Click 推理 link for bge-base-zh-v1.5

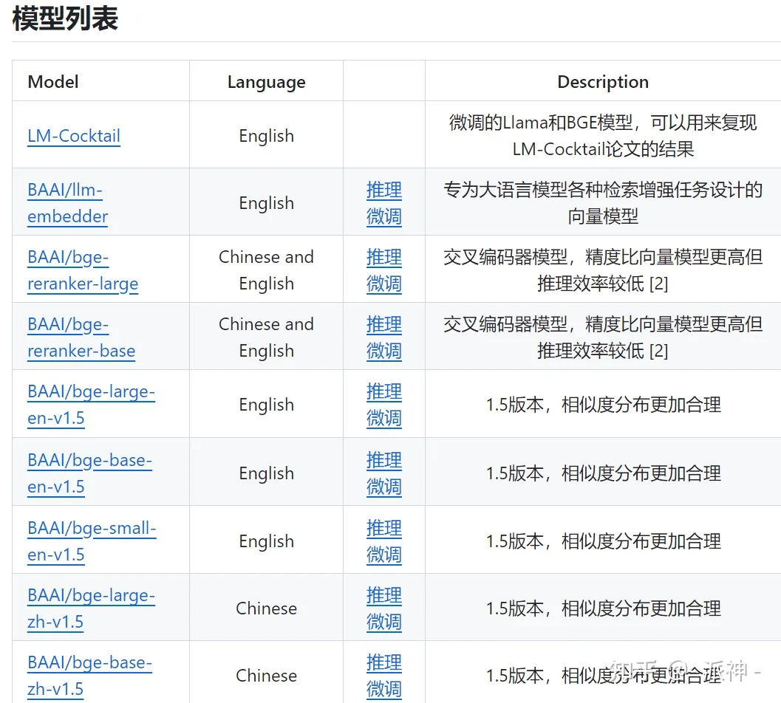coord(384,662)
